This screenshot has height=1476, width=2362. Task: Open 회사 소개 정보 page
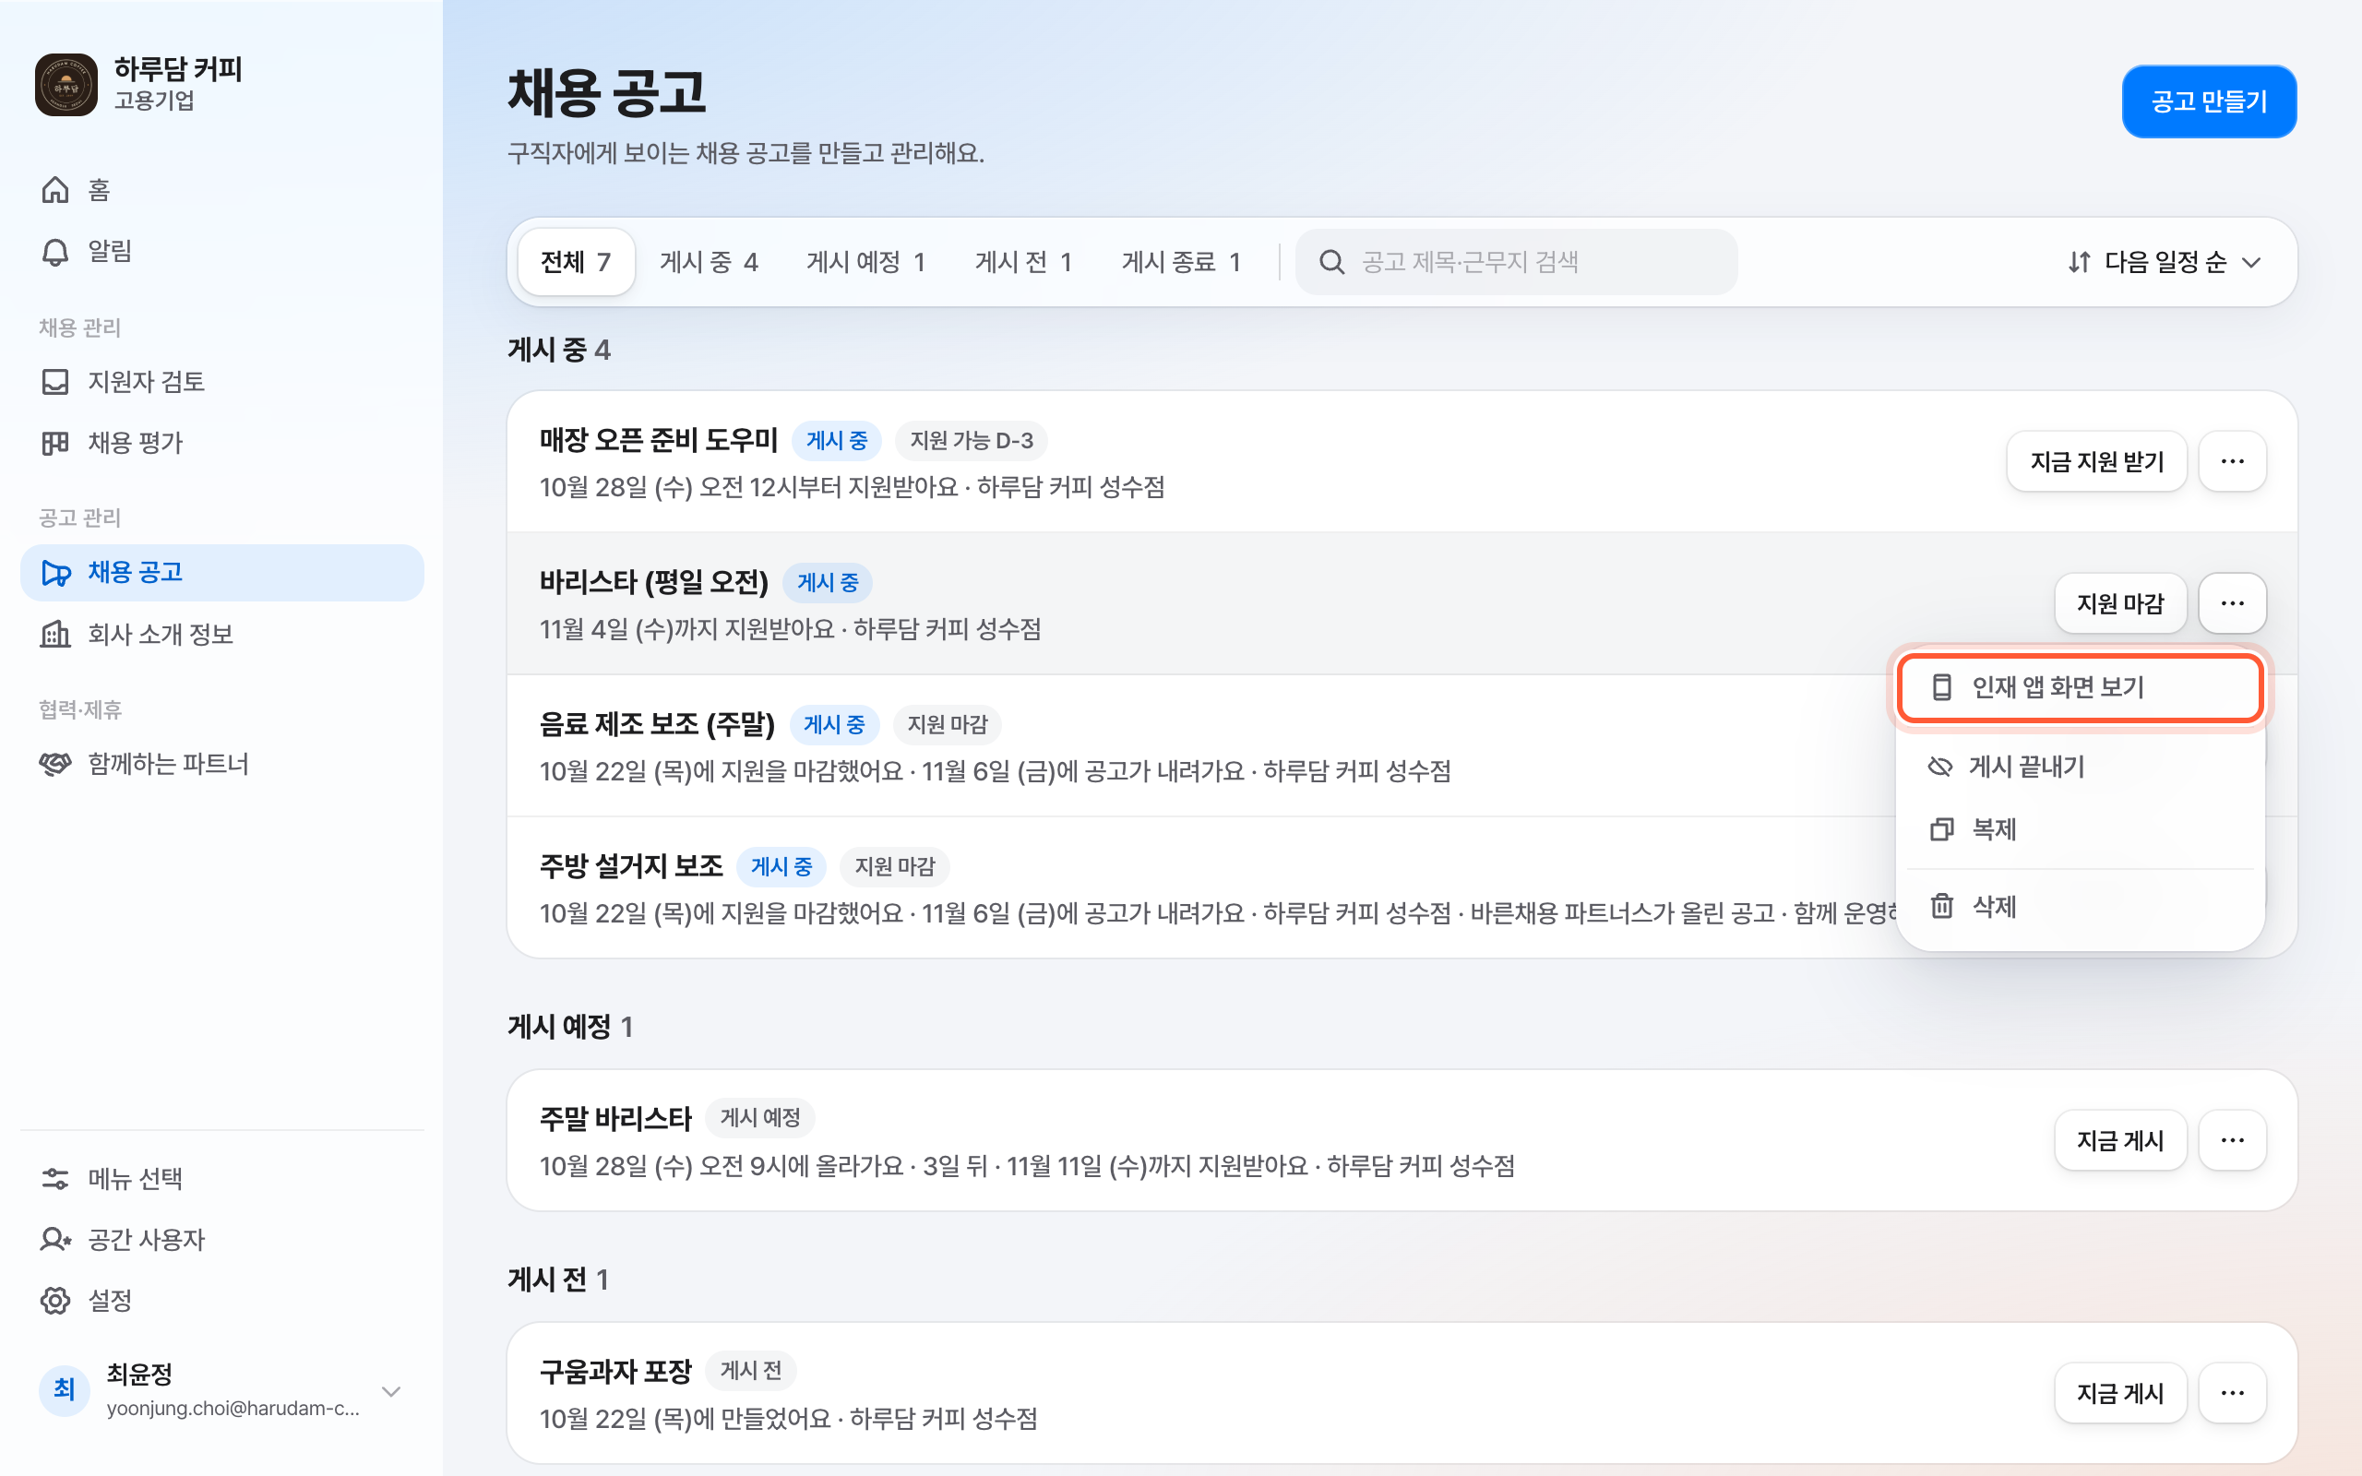click(x=221, y=635)
